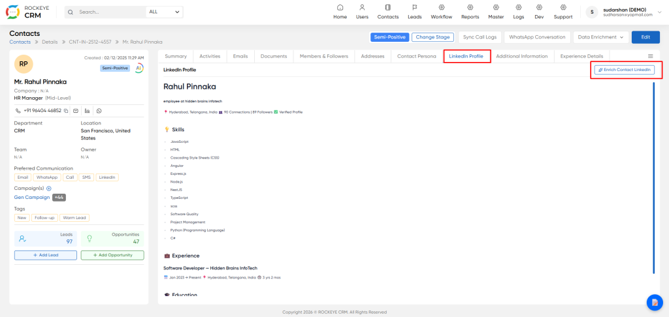669x317 pixels.
Task: Click the Add Lead button
Action: click(x=46, y=255)
